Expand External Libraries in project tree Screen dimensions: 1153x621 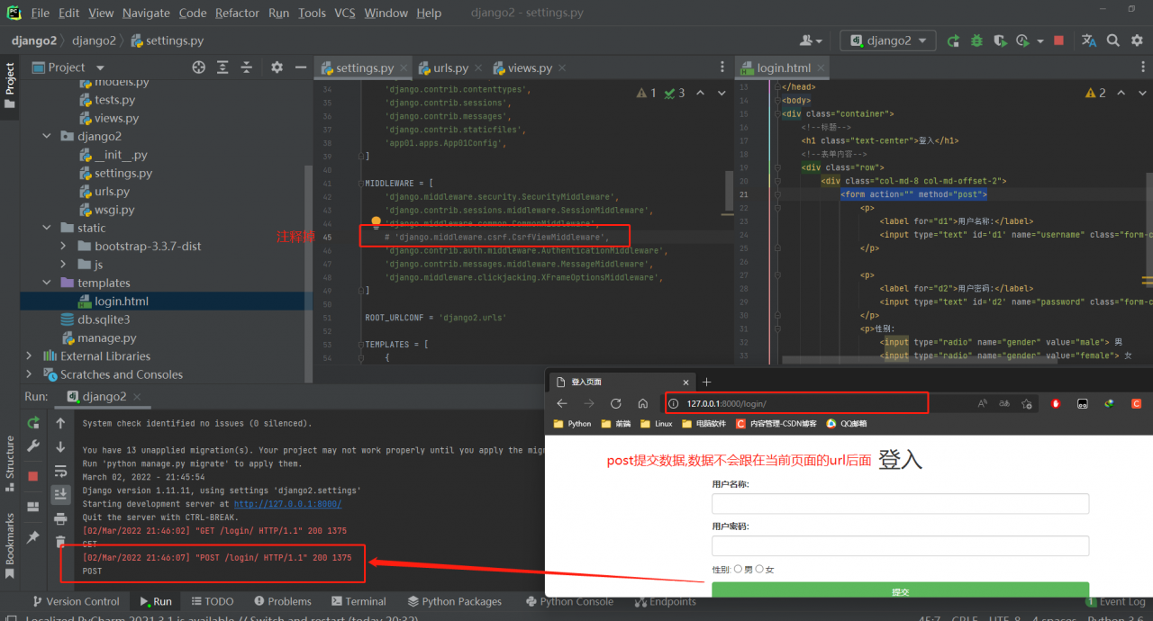coord(29,355)
